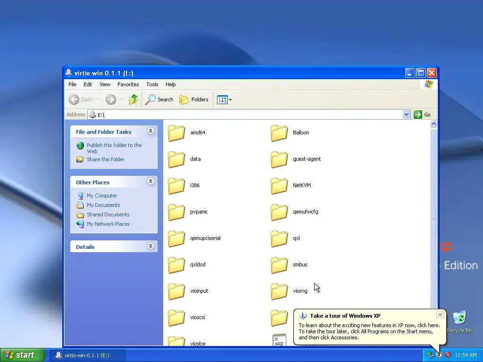Select the viorng folder icon

[279, 291]
